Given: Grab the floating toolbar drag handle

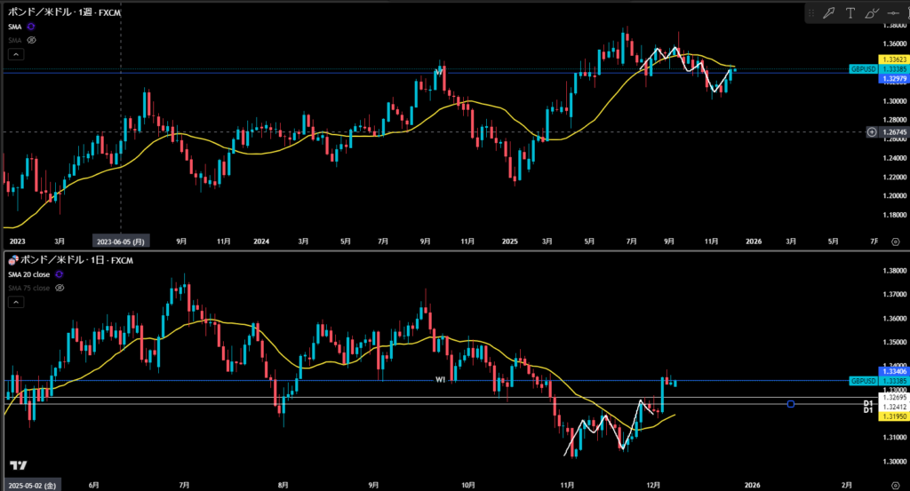Looking at the screenshot, I should click(x=810, y=12).
